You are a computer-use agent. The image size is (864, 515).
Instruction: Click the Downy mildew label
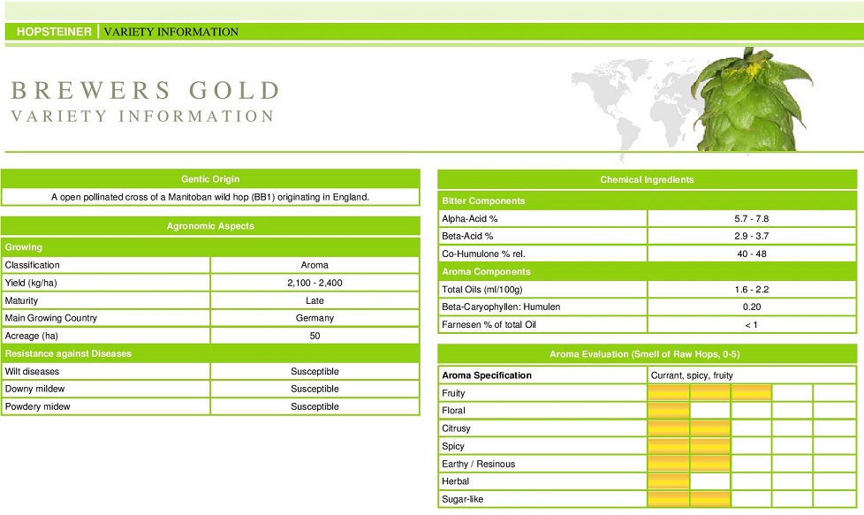34,389
